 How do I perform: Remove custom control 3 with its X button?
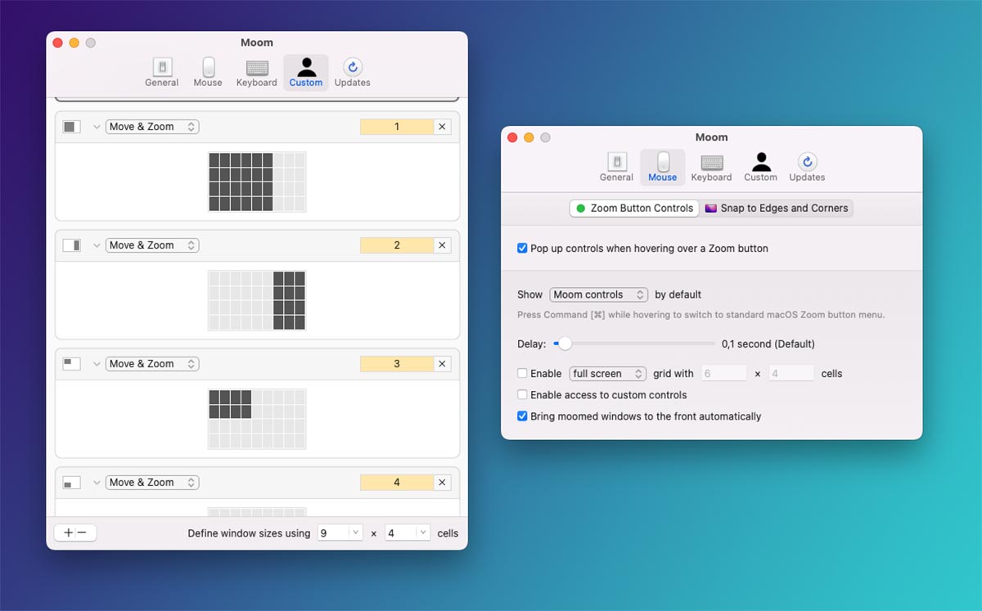(x=442, y=364)
